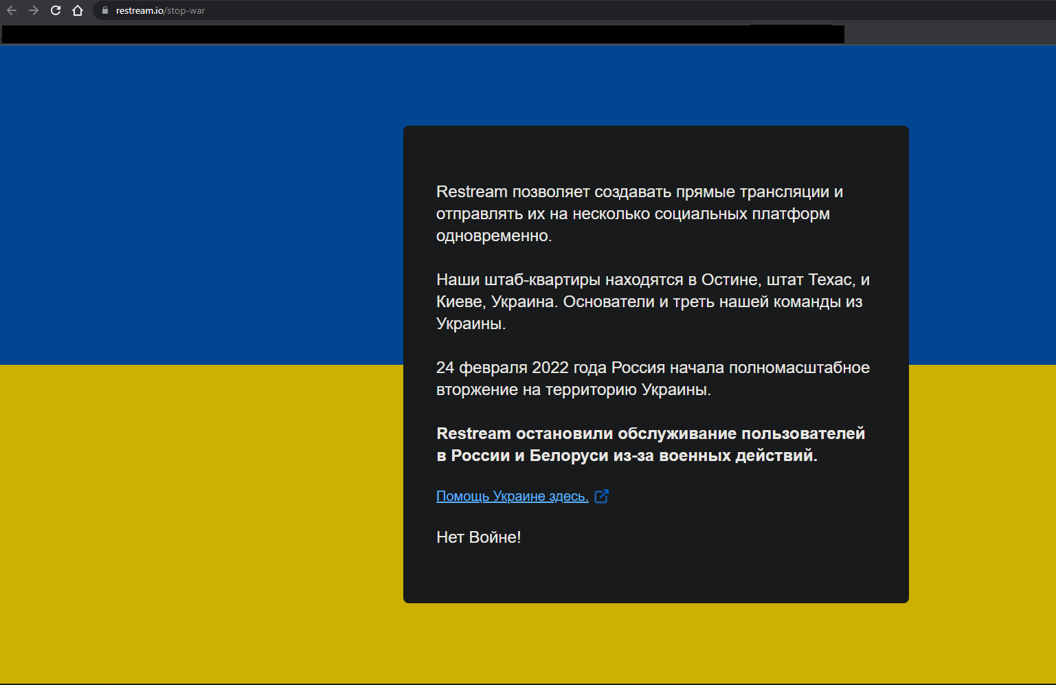Image resolution: width=1056 pixels, height=685 pixels.
Task: Click the browser back arrow
Action: [12, 10]
